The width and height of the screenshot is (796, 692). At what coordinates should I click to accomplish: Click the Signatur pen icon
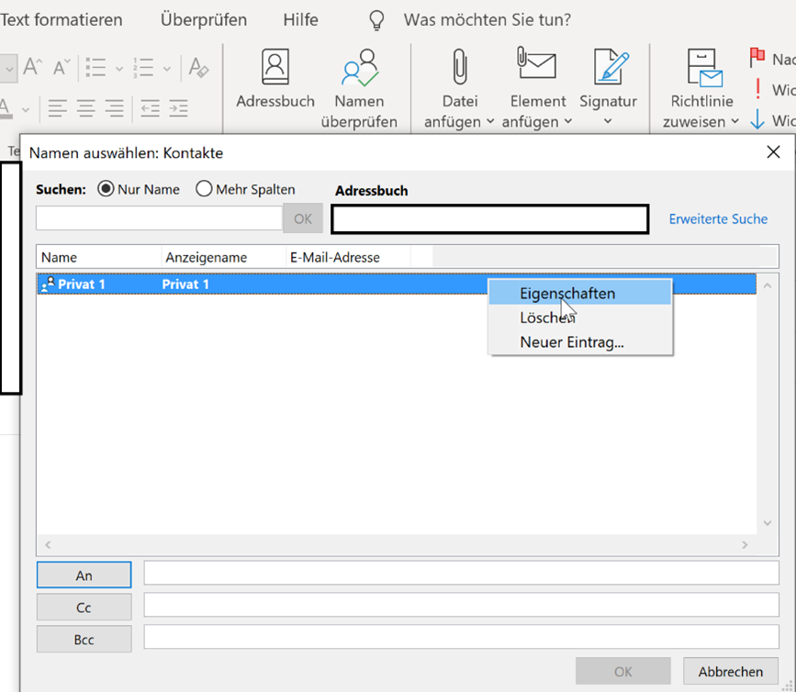[x=608, y=69]
